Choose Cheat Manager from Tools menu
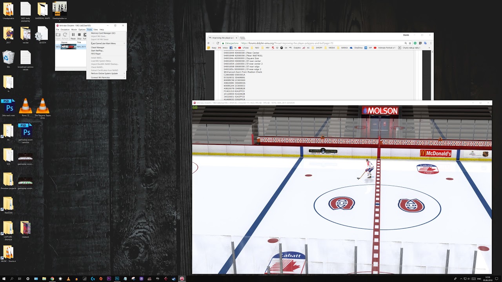Viewport: 502px width, 282px height. coord(98,47)
